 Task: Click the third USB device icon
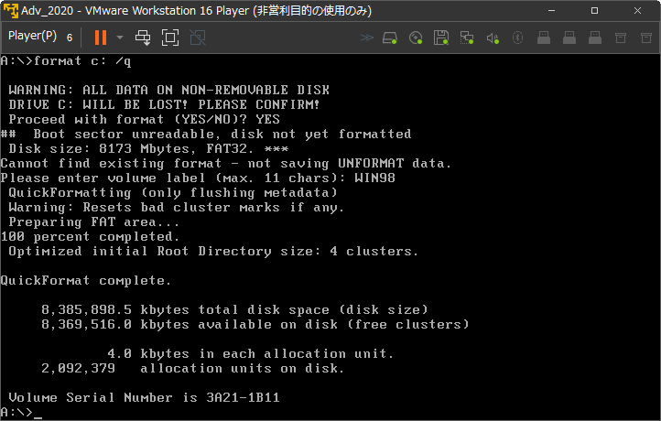(595, 38)
